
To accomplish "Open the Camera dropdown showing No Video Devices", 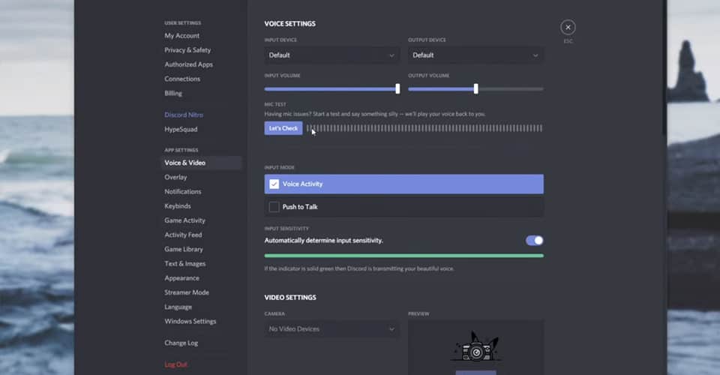I will (x=331, y=329).
